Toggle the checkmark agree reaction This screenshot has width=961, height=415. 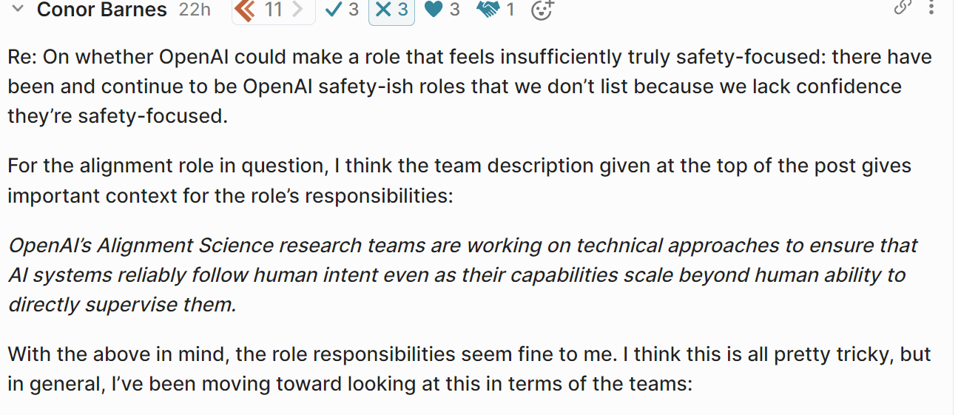coord(342,10)
